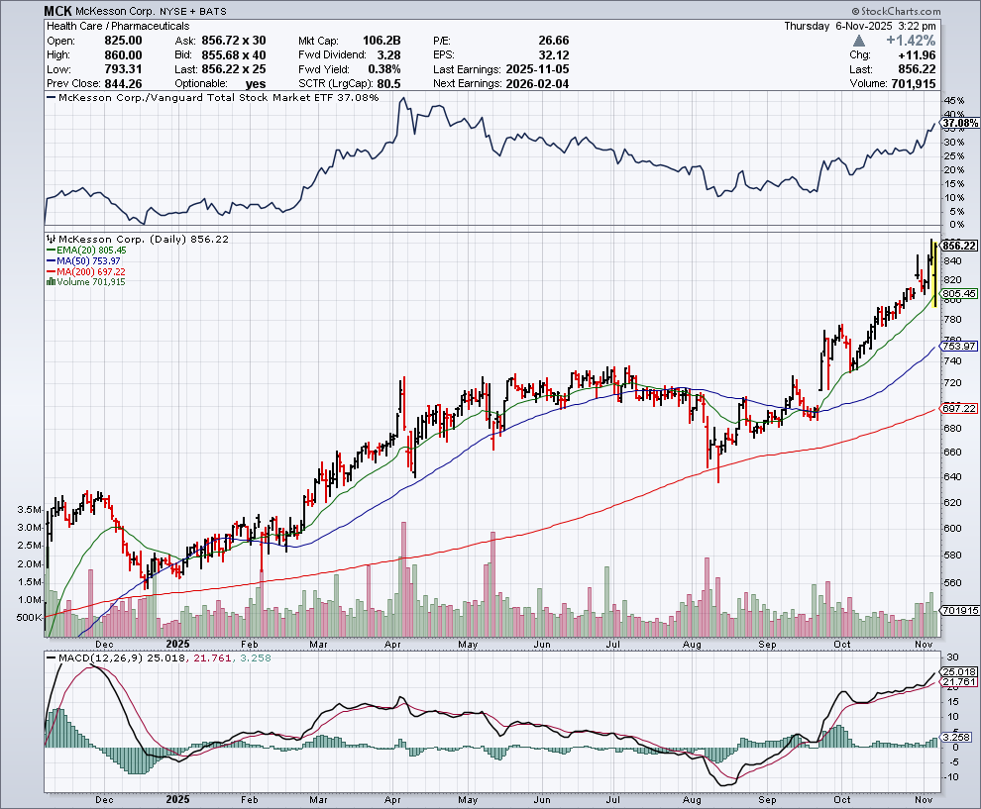The width and height of the screenshot is (981, 809).
Task: Click the 753.97 MA(50) axis tag
Action: [x=959, y=346]
